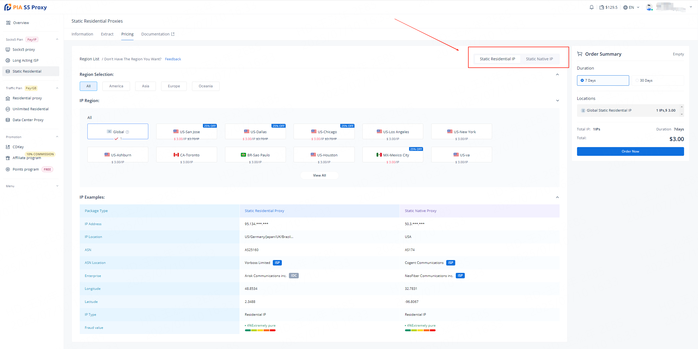Click the wallet balance icon

pyautogui.click(x=602, y=7)
